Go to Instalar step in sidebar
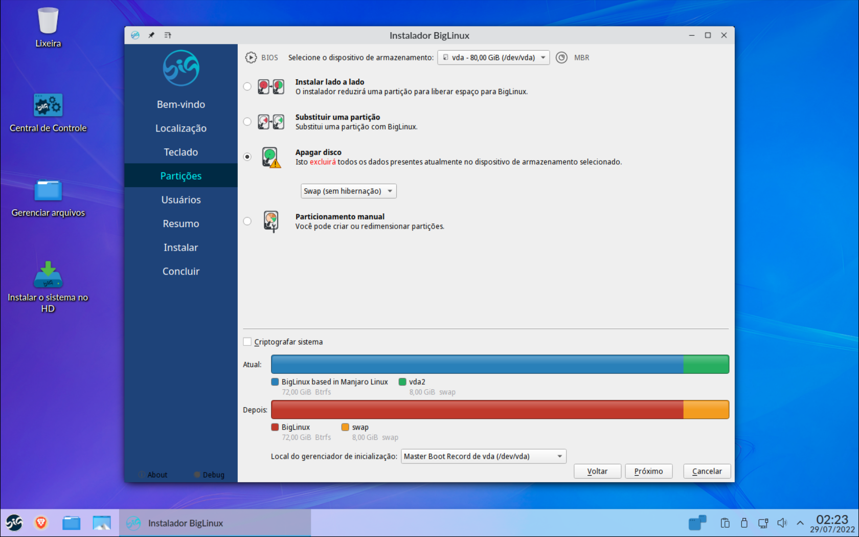 coord(181,248)
